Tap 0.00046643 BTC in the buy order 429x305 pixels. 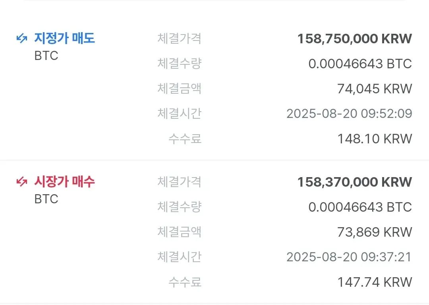pyautogui.click(x=360, y=207)
